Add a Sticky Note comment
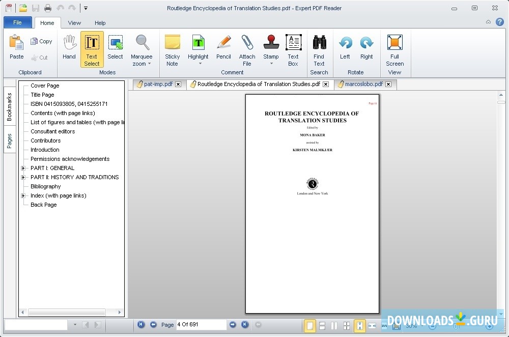509x337 pixels. point(173,49)
